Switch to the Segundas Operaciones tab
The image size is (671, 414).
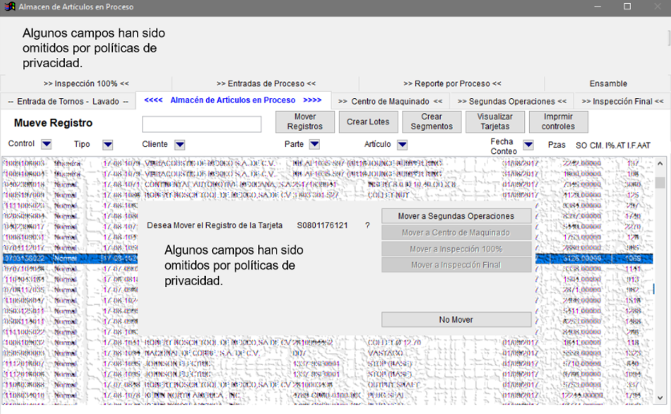click(512, 101)
